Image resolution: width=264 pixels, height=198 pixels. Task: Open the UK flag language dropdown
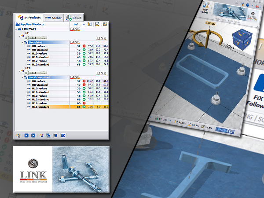coord(257,7)
